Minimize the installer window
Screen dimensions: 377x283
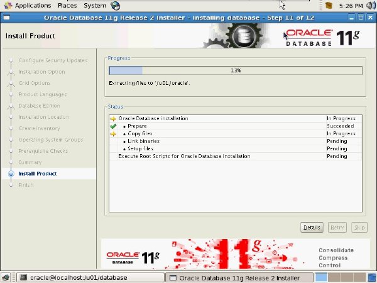coord(351,18)
